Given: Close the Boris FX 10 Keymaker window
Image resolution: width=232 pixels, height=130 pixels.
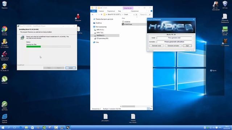Looking at the screenshot, I should [194, 19].
